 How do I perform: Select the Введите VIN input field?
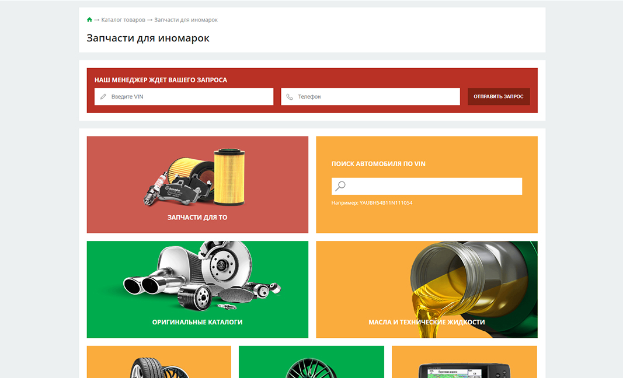[184, 96]
